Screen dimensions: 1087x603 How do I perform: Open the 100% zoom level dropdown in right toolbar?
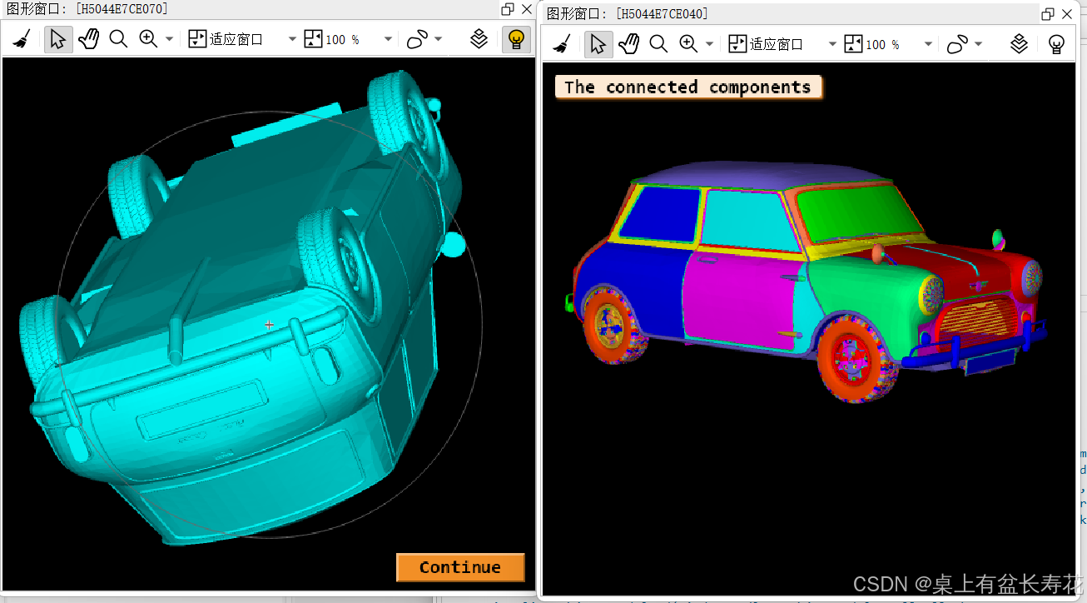click(x=926, y=43)
